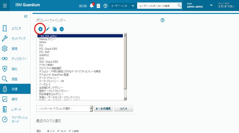The width and height of the screenshot is (239, 133).
Task: Click the 管理 gear icon
Action: coord(5,49)
